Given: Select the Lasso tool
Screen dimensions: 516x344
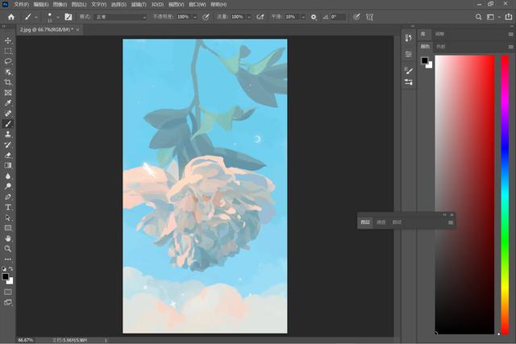Looking at the screenshot, I should (8, 61).
